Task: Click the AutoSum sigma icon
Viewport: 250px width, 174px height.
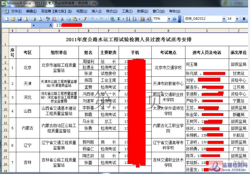Action: [x=119, y=19]
